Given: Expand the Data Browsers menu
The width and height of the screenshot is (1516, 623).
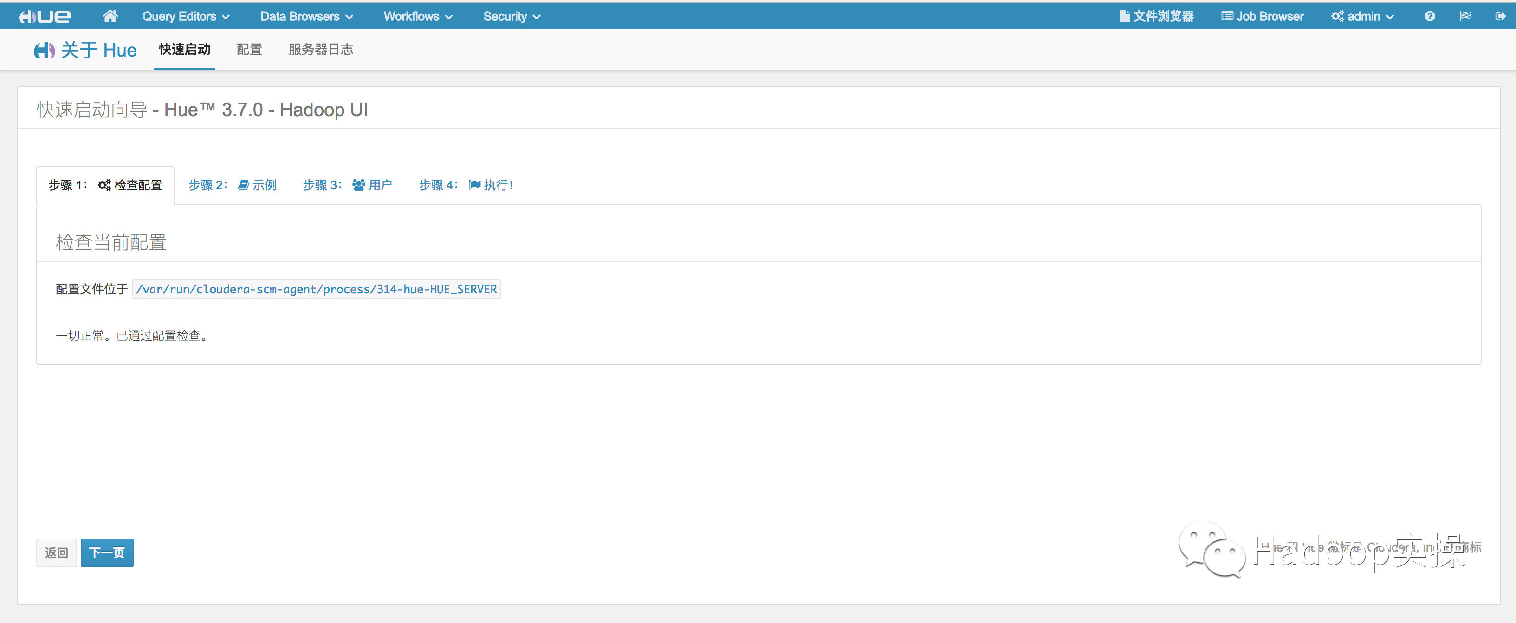Looking at the screenshot, I should (x=307, y=17).
